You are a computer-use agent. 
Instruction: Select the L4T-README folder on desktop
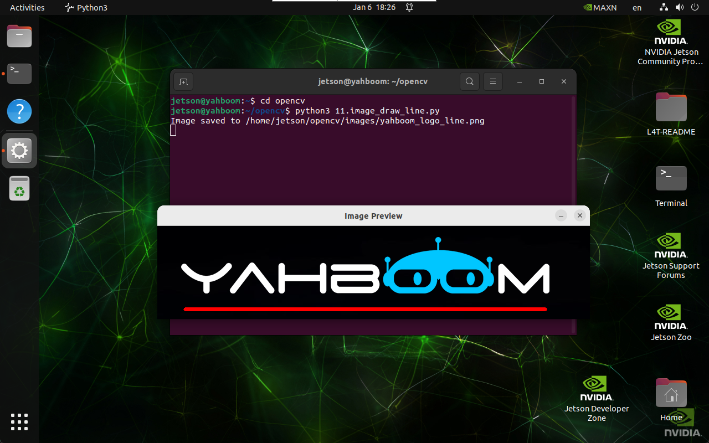[671, 114]
